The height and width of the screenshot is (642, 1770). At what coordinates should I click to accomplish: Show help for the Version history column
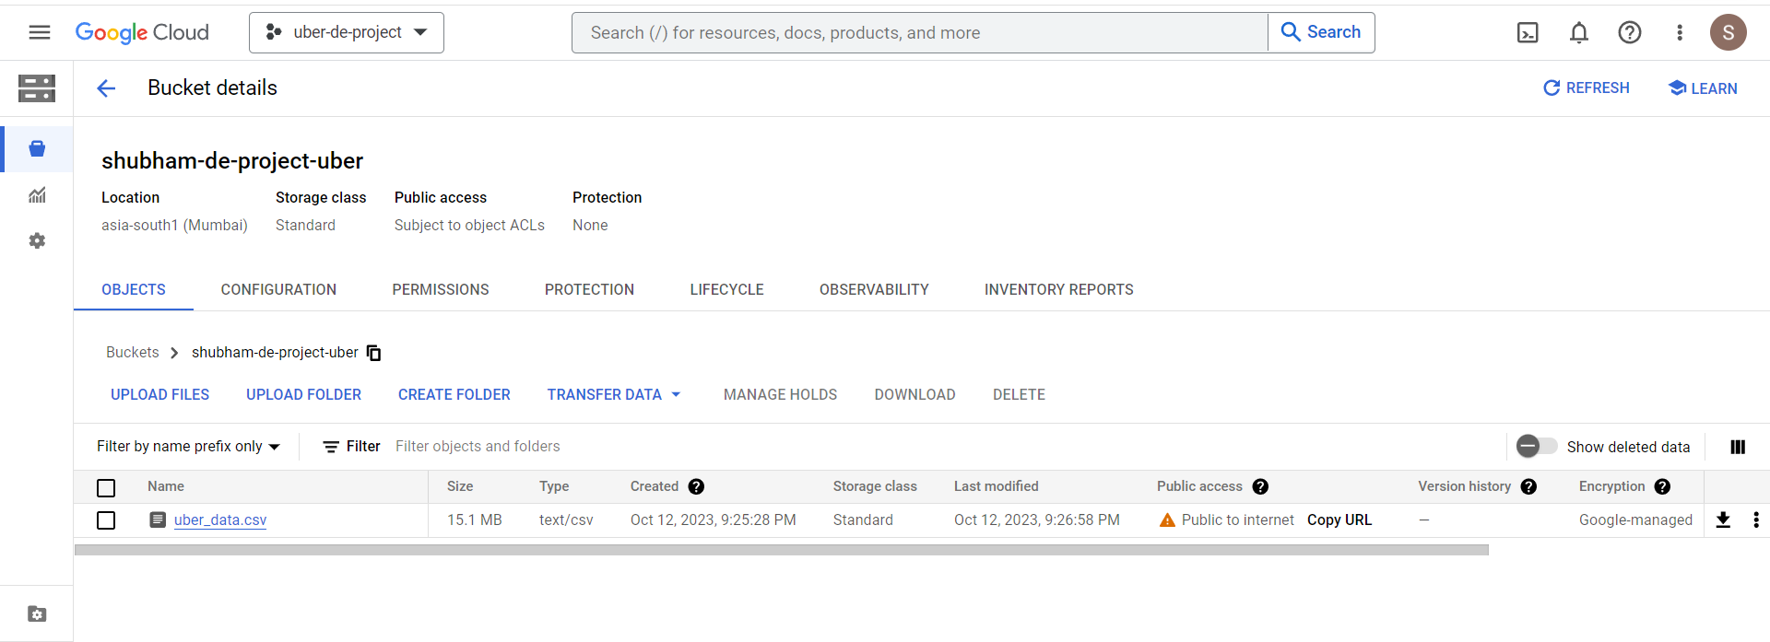tap(1528, 486)
